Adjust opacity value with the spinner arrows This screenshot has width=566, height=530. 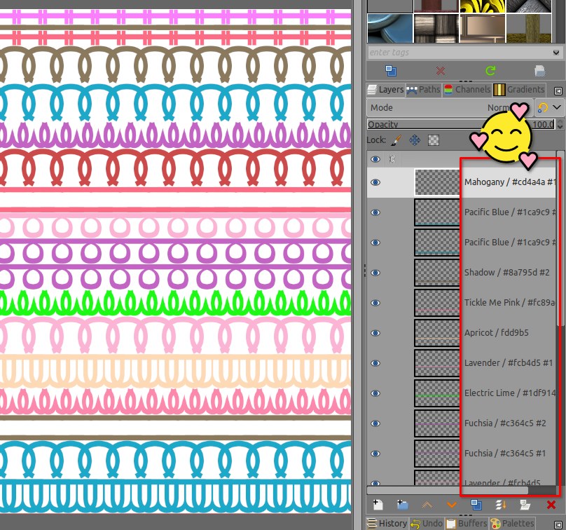point(560,124)
